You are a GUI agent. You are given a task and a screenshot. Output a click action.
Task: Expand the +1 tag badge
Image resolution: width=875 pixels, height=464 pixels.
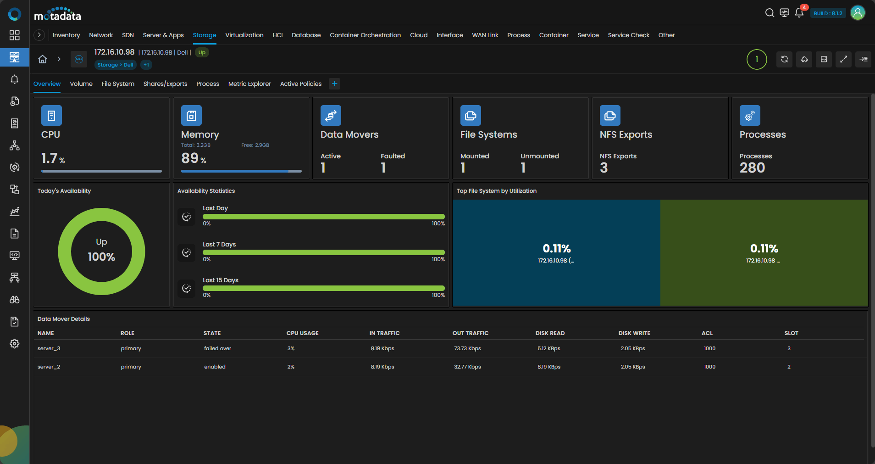point(146,65)
